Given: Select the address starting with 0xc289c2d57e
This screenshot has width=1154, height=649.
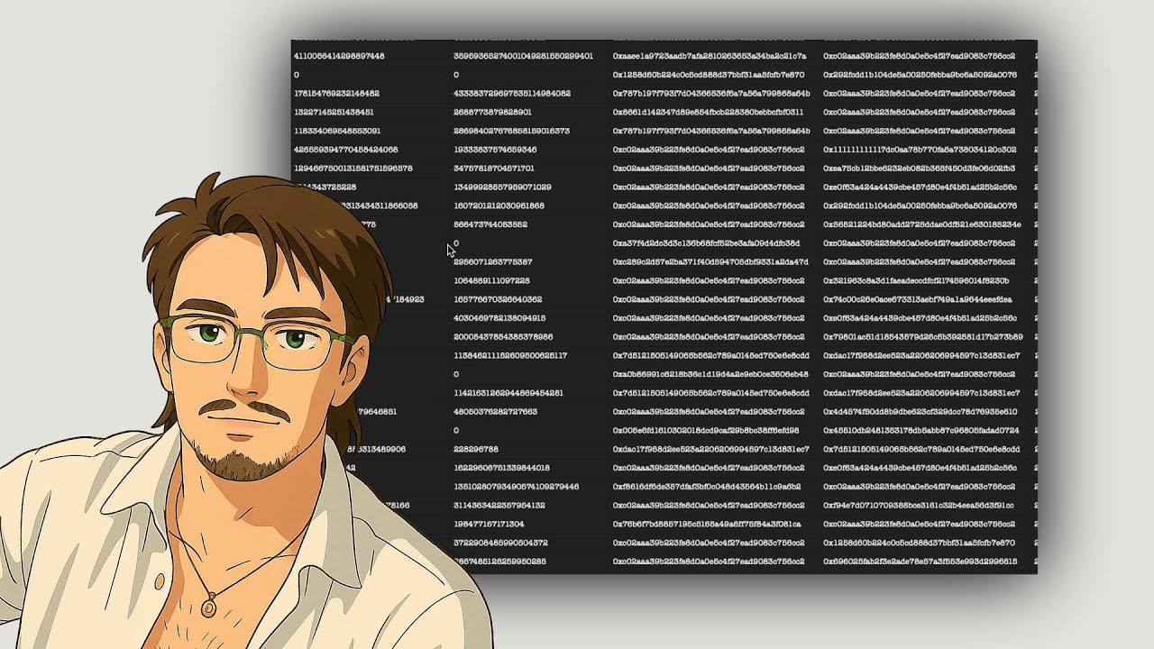Looking at the screenshot, I should (x=710, y=262).
